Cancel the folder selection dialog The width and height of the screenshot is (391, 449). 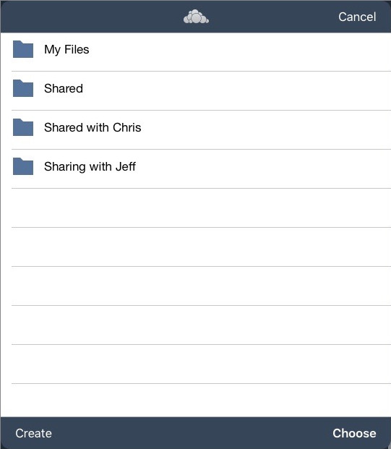coord(357,17)
